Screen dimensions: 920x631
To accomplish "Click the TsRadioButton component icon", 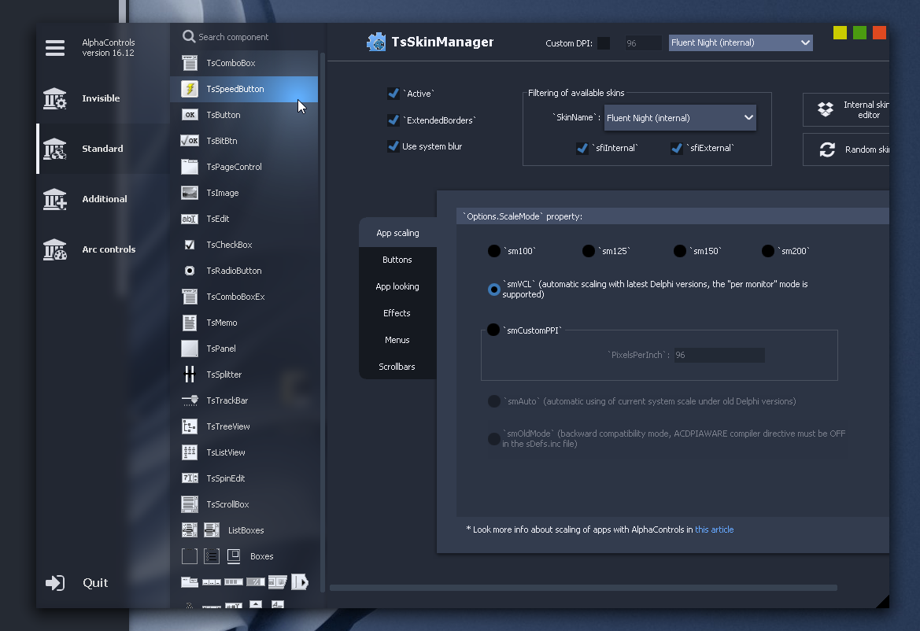I will [190, 271].
